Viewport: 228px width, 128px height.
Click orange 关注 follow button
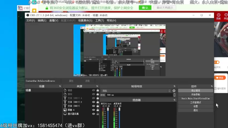click(220, 78)
